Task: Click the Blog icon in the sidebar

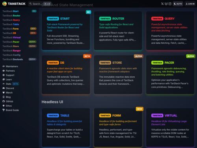Action: (x=4, y=97)
